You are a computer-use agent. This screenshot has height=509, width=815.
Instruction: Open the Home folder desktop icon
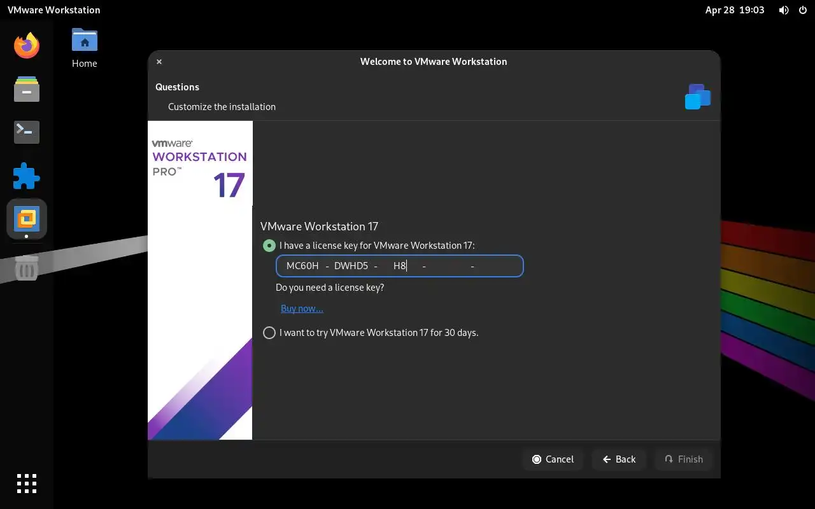85,48
